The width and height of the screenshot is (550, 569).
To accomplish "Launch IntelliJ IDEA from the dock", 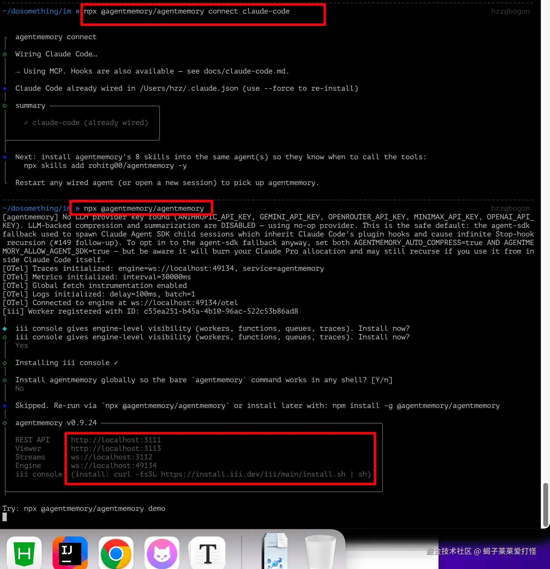I will [70, 553].
